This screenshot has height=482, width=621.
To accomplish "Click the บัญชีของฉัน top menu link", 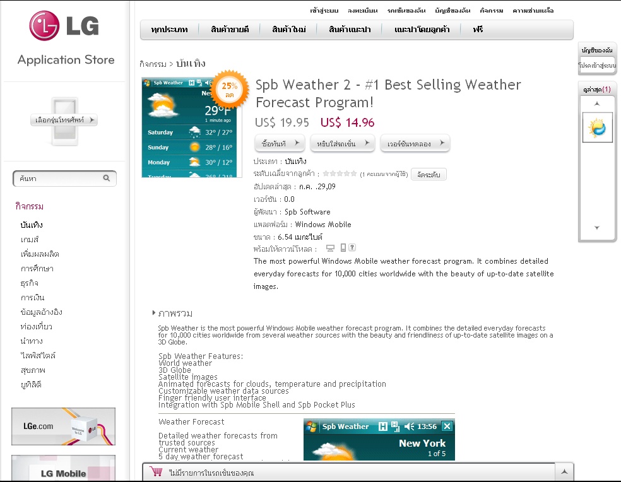I will [x=452, y=11].
